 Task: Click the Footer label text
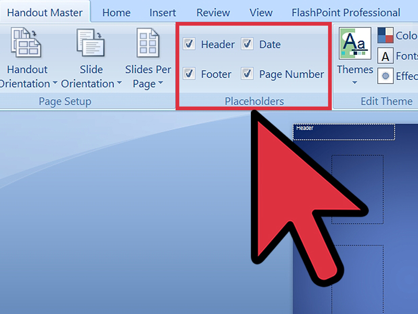click(216, 74)
